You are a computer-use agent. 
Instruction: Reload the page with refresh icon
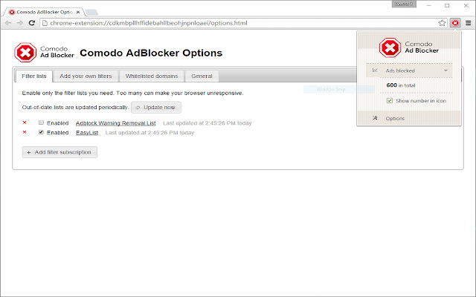coord(31,23)
